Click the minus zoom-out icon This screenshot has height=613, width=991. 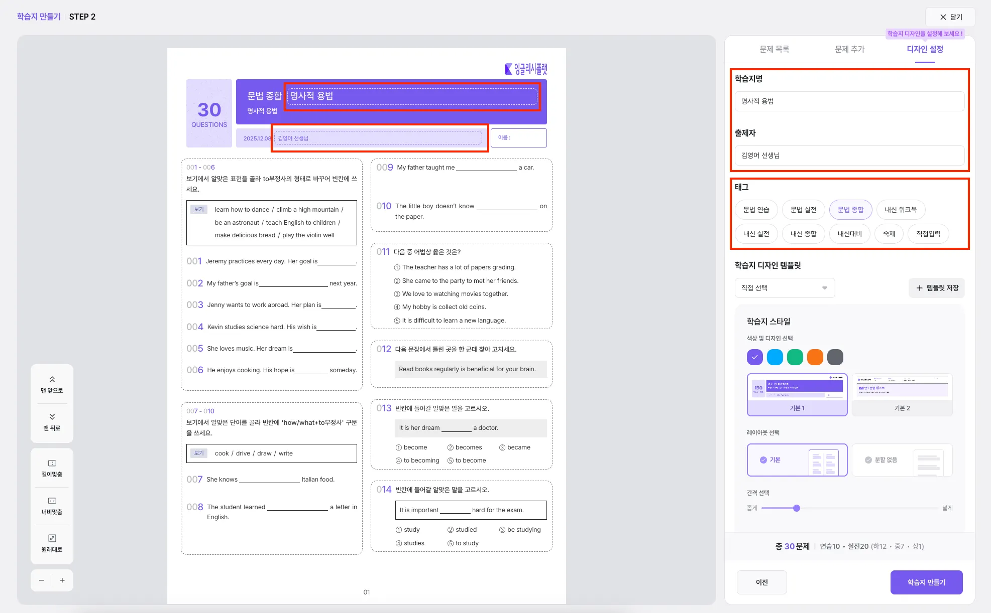tap(42, 580)
